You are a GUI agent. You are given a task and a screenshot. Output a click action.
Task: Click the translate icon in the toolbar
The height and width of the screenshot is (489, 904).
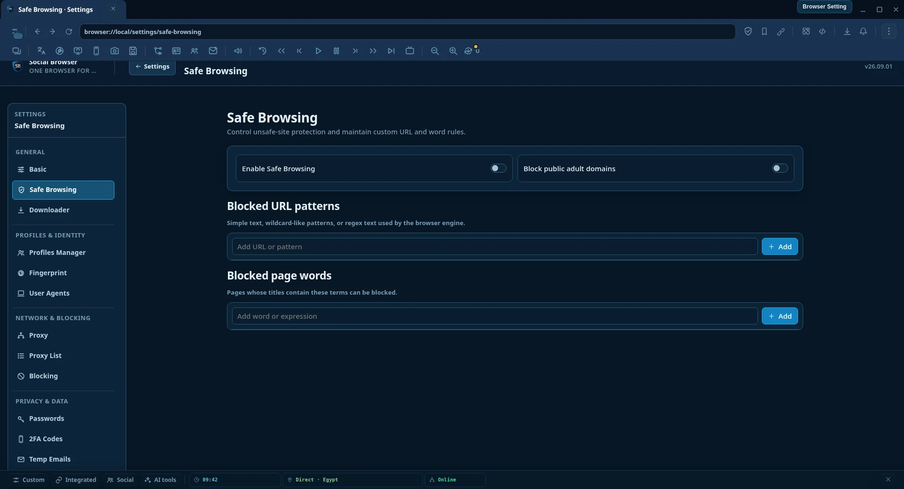(41, 51)
